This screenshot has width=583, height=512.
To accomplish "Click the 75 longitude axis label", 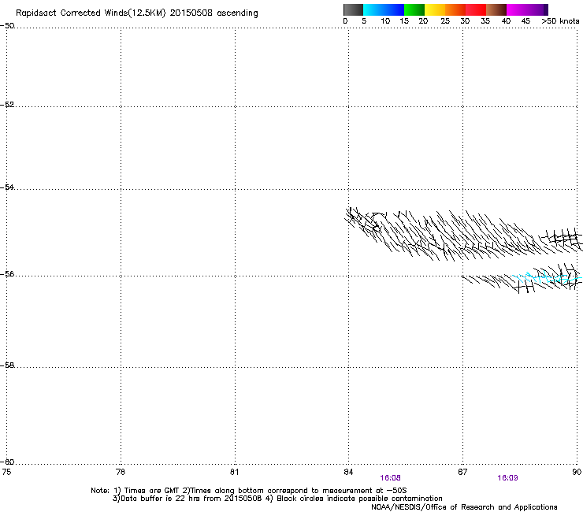I will click(x=6, y=472).
